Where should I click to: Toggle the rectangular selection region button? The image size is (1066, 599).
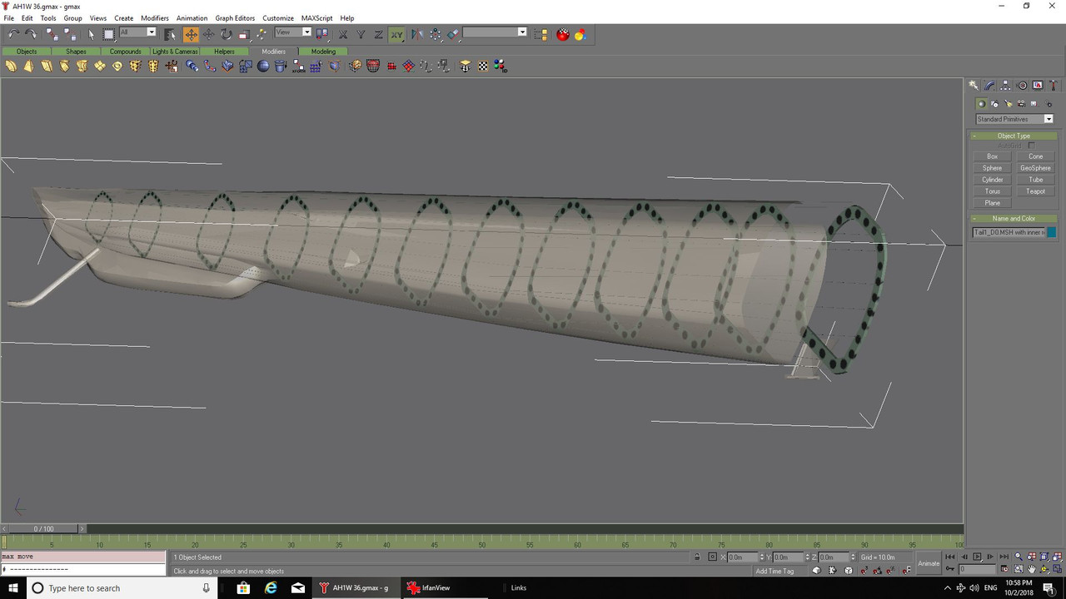109,34
